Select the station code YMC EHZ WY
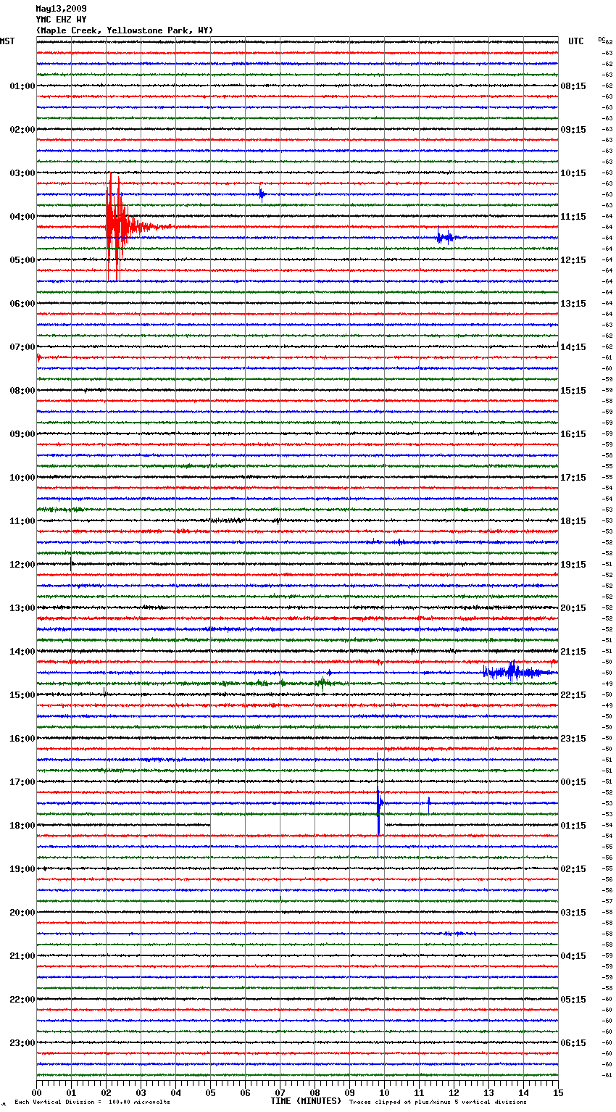 [x=61, y=20]
